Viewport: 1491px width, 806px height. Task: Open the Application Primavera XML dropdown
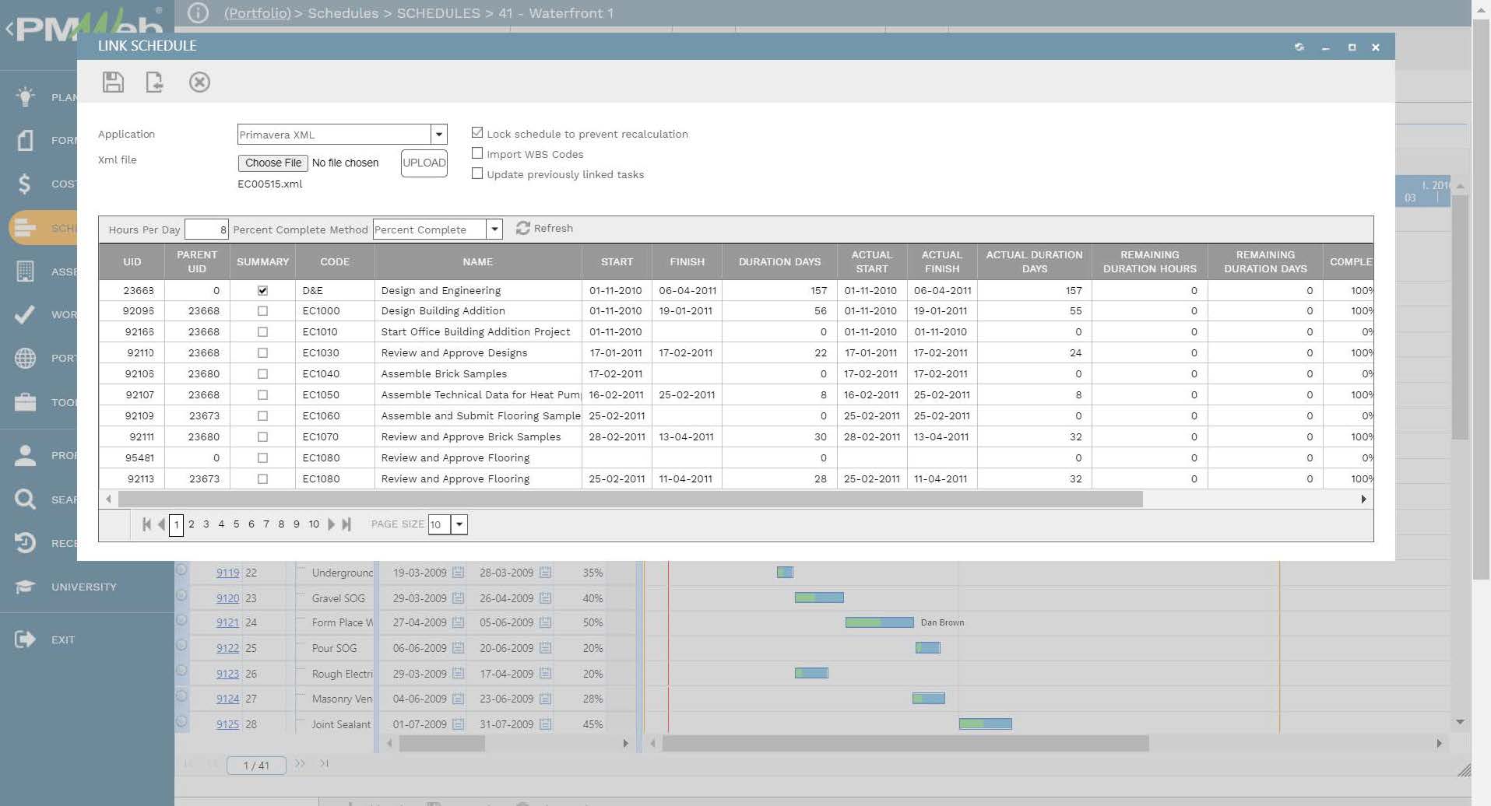(x=438, y=135)
